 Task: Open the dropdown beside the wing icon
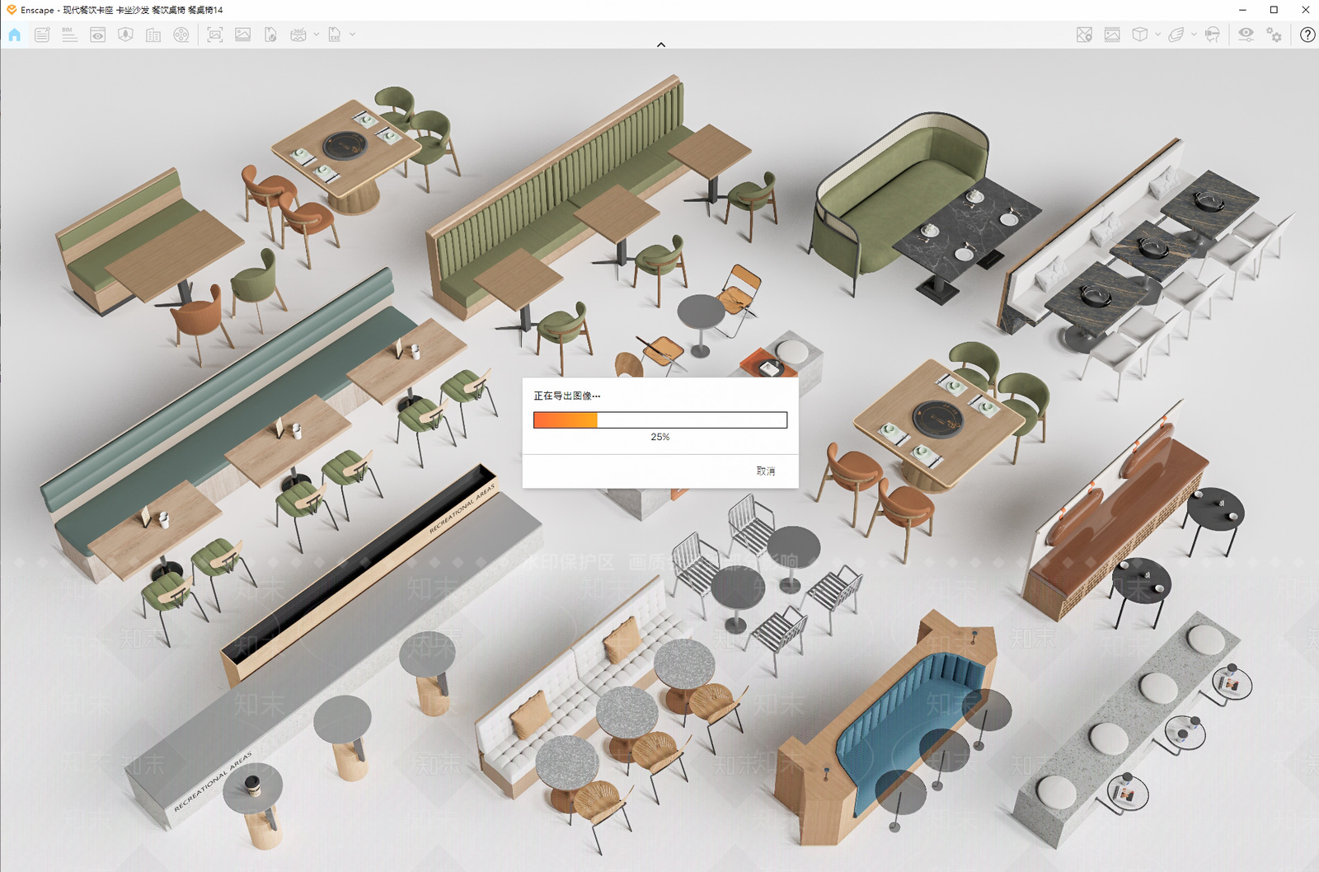coord(1195,35)
